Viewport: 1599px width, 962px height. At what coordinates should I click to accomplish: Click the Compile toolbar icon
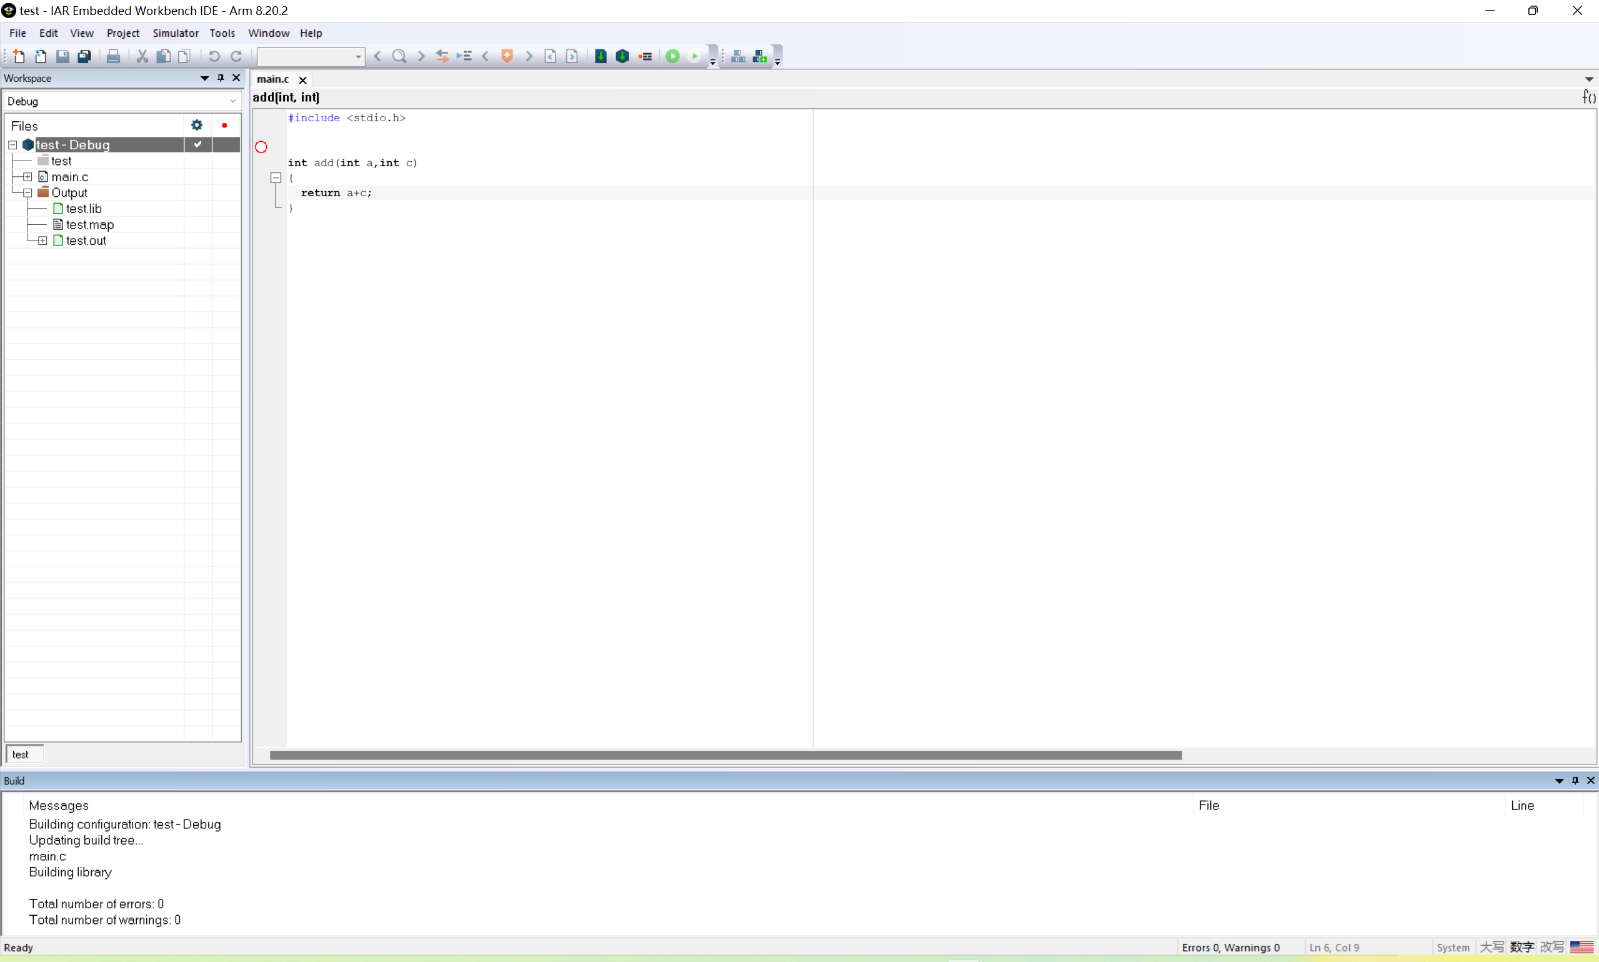(600, 56)
